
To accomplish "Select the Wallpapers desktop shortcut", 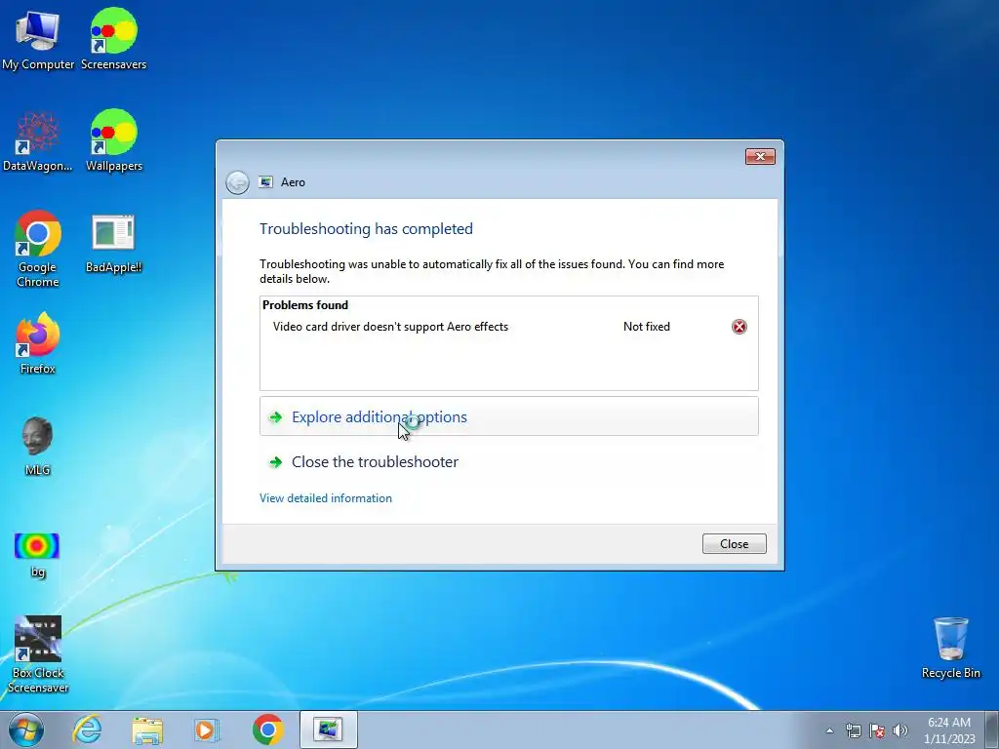I will click(x=113, y=141).
